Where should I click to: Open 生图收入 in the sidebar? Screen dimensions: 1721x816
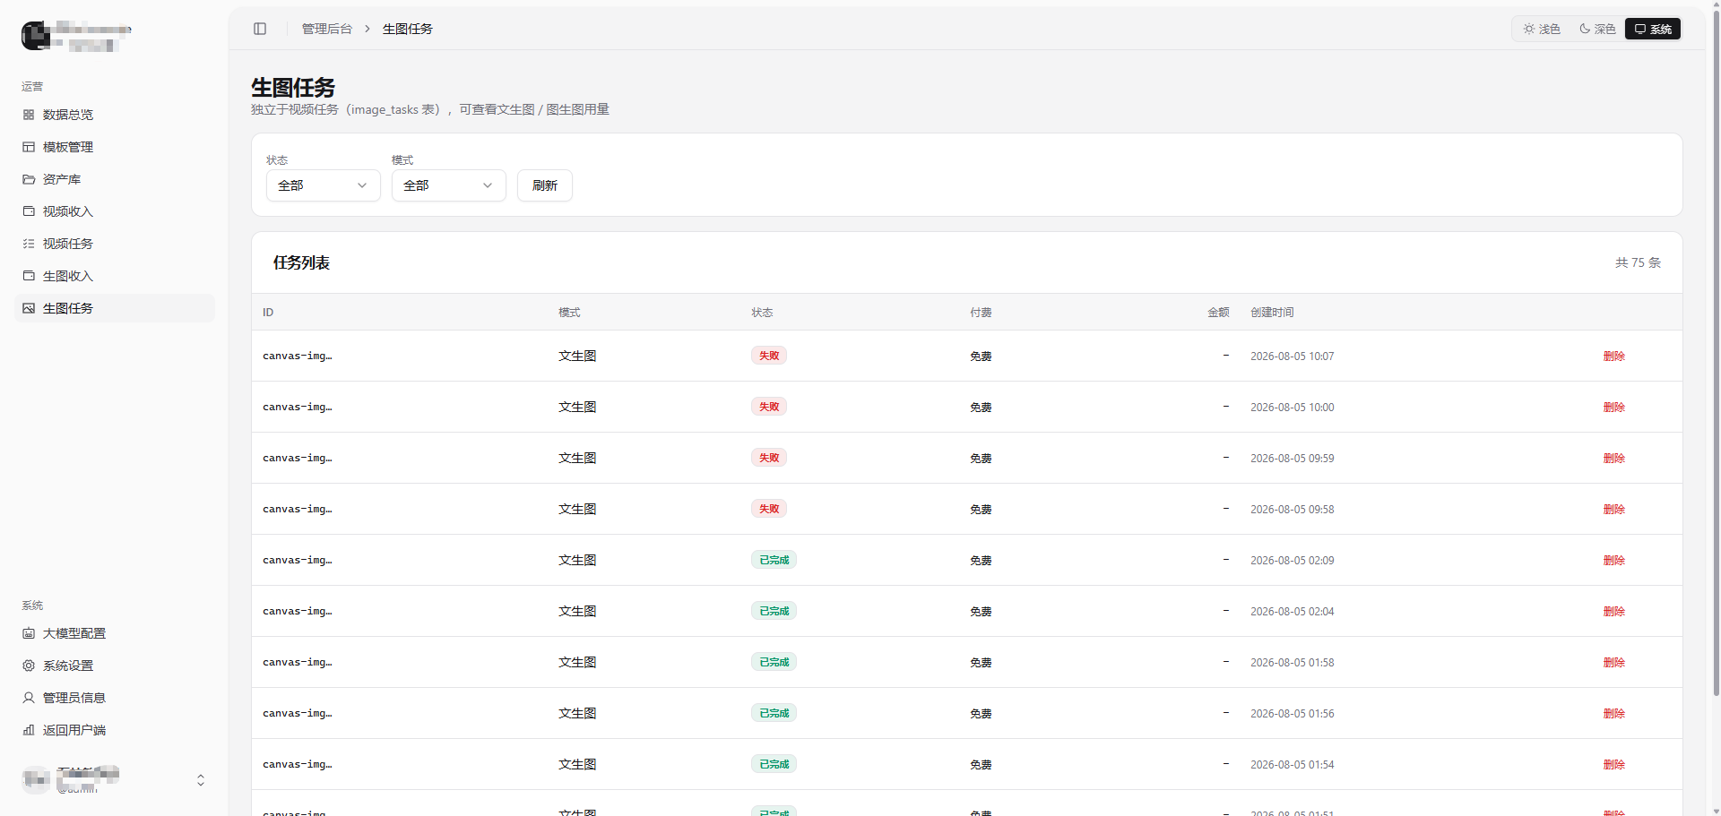click(115, 276)
